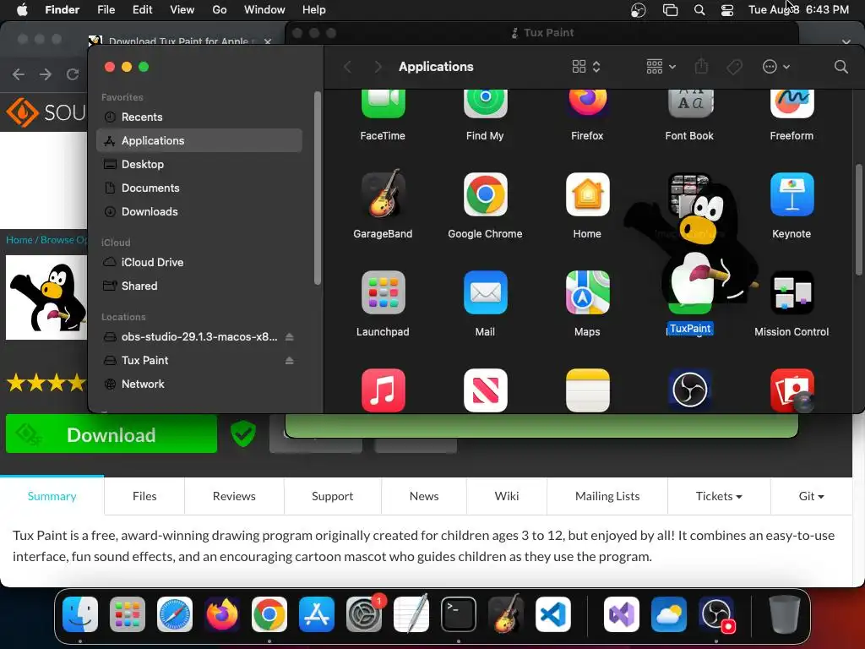Viewport: 865px width, 649px height.
Task: Eject the Tux Paint volume
Action: coord(289,360)
